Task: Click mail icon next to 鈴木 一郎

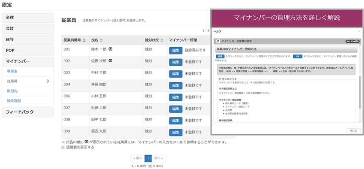Action: coord(110,49)
